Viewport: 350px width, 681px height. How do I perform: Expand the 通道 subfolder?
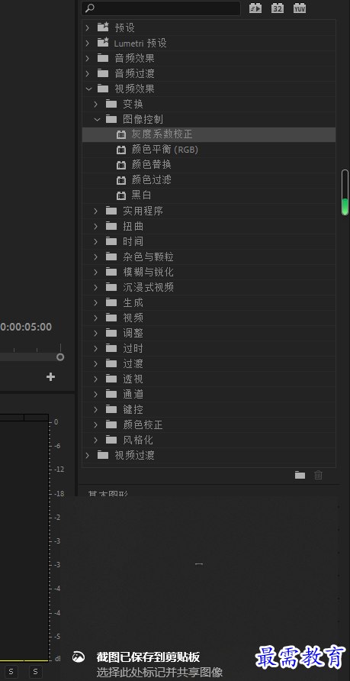pos(96,395)
